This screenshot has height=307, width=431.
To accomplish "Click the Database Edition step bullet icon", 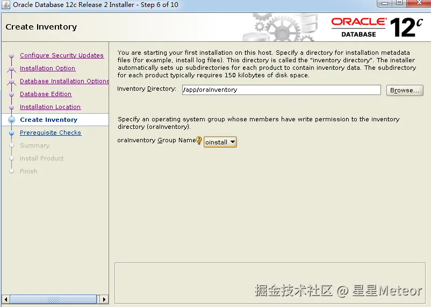I will 11,94.
